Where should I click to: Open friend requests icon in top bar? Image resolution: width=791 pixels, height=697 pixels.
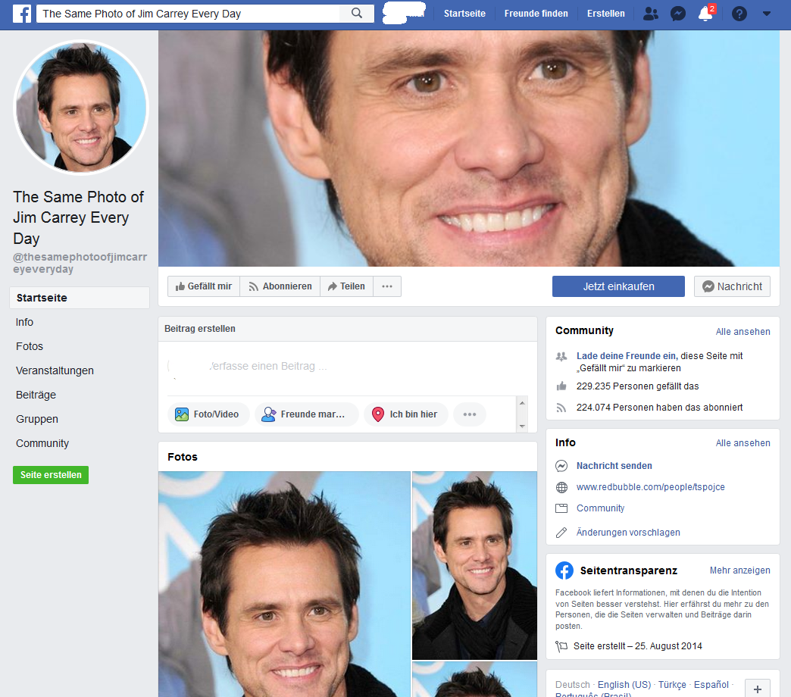click(x=651, y=14)
